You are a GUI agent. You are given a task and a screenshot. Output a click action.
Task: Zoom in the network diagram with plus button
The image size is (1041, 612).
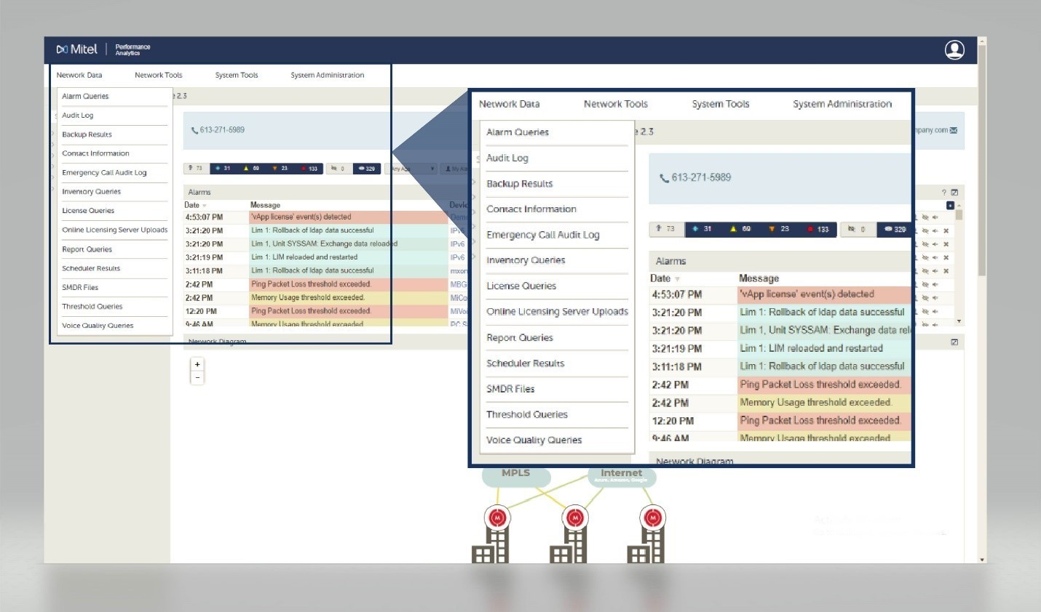197,364
